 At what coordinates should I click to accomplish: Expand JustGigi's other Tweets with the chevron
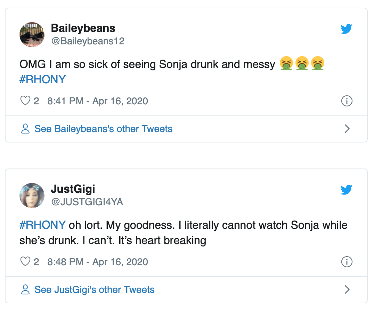pos(347,290)
